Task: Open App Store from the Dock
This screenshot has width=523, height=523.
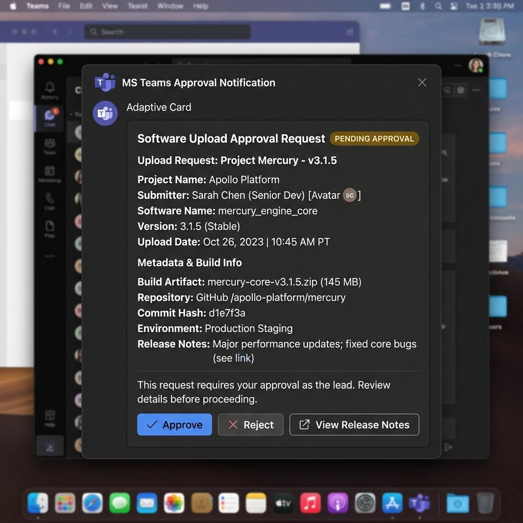Action: 392,503
